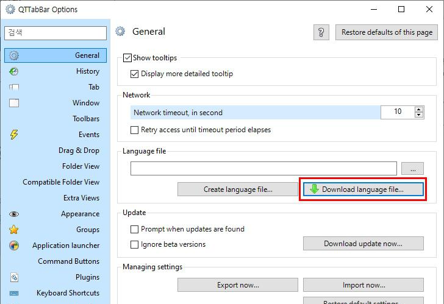Screen dimensions: 444x304
Task: Click the Groups star icon
Action: [x=14, y=230]
